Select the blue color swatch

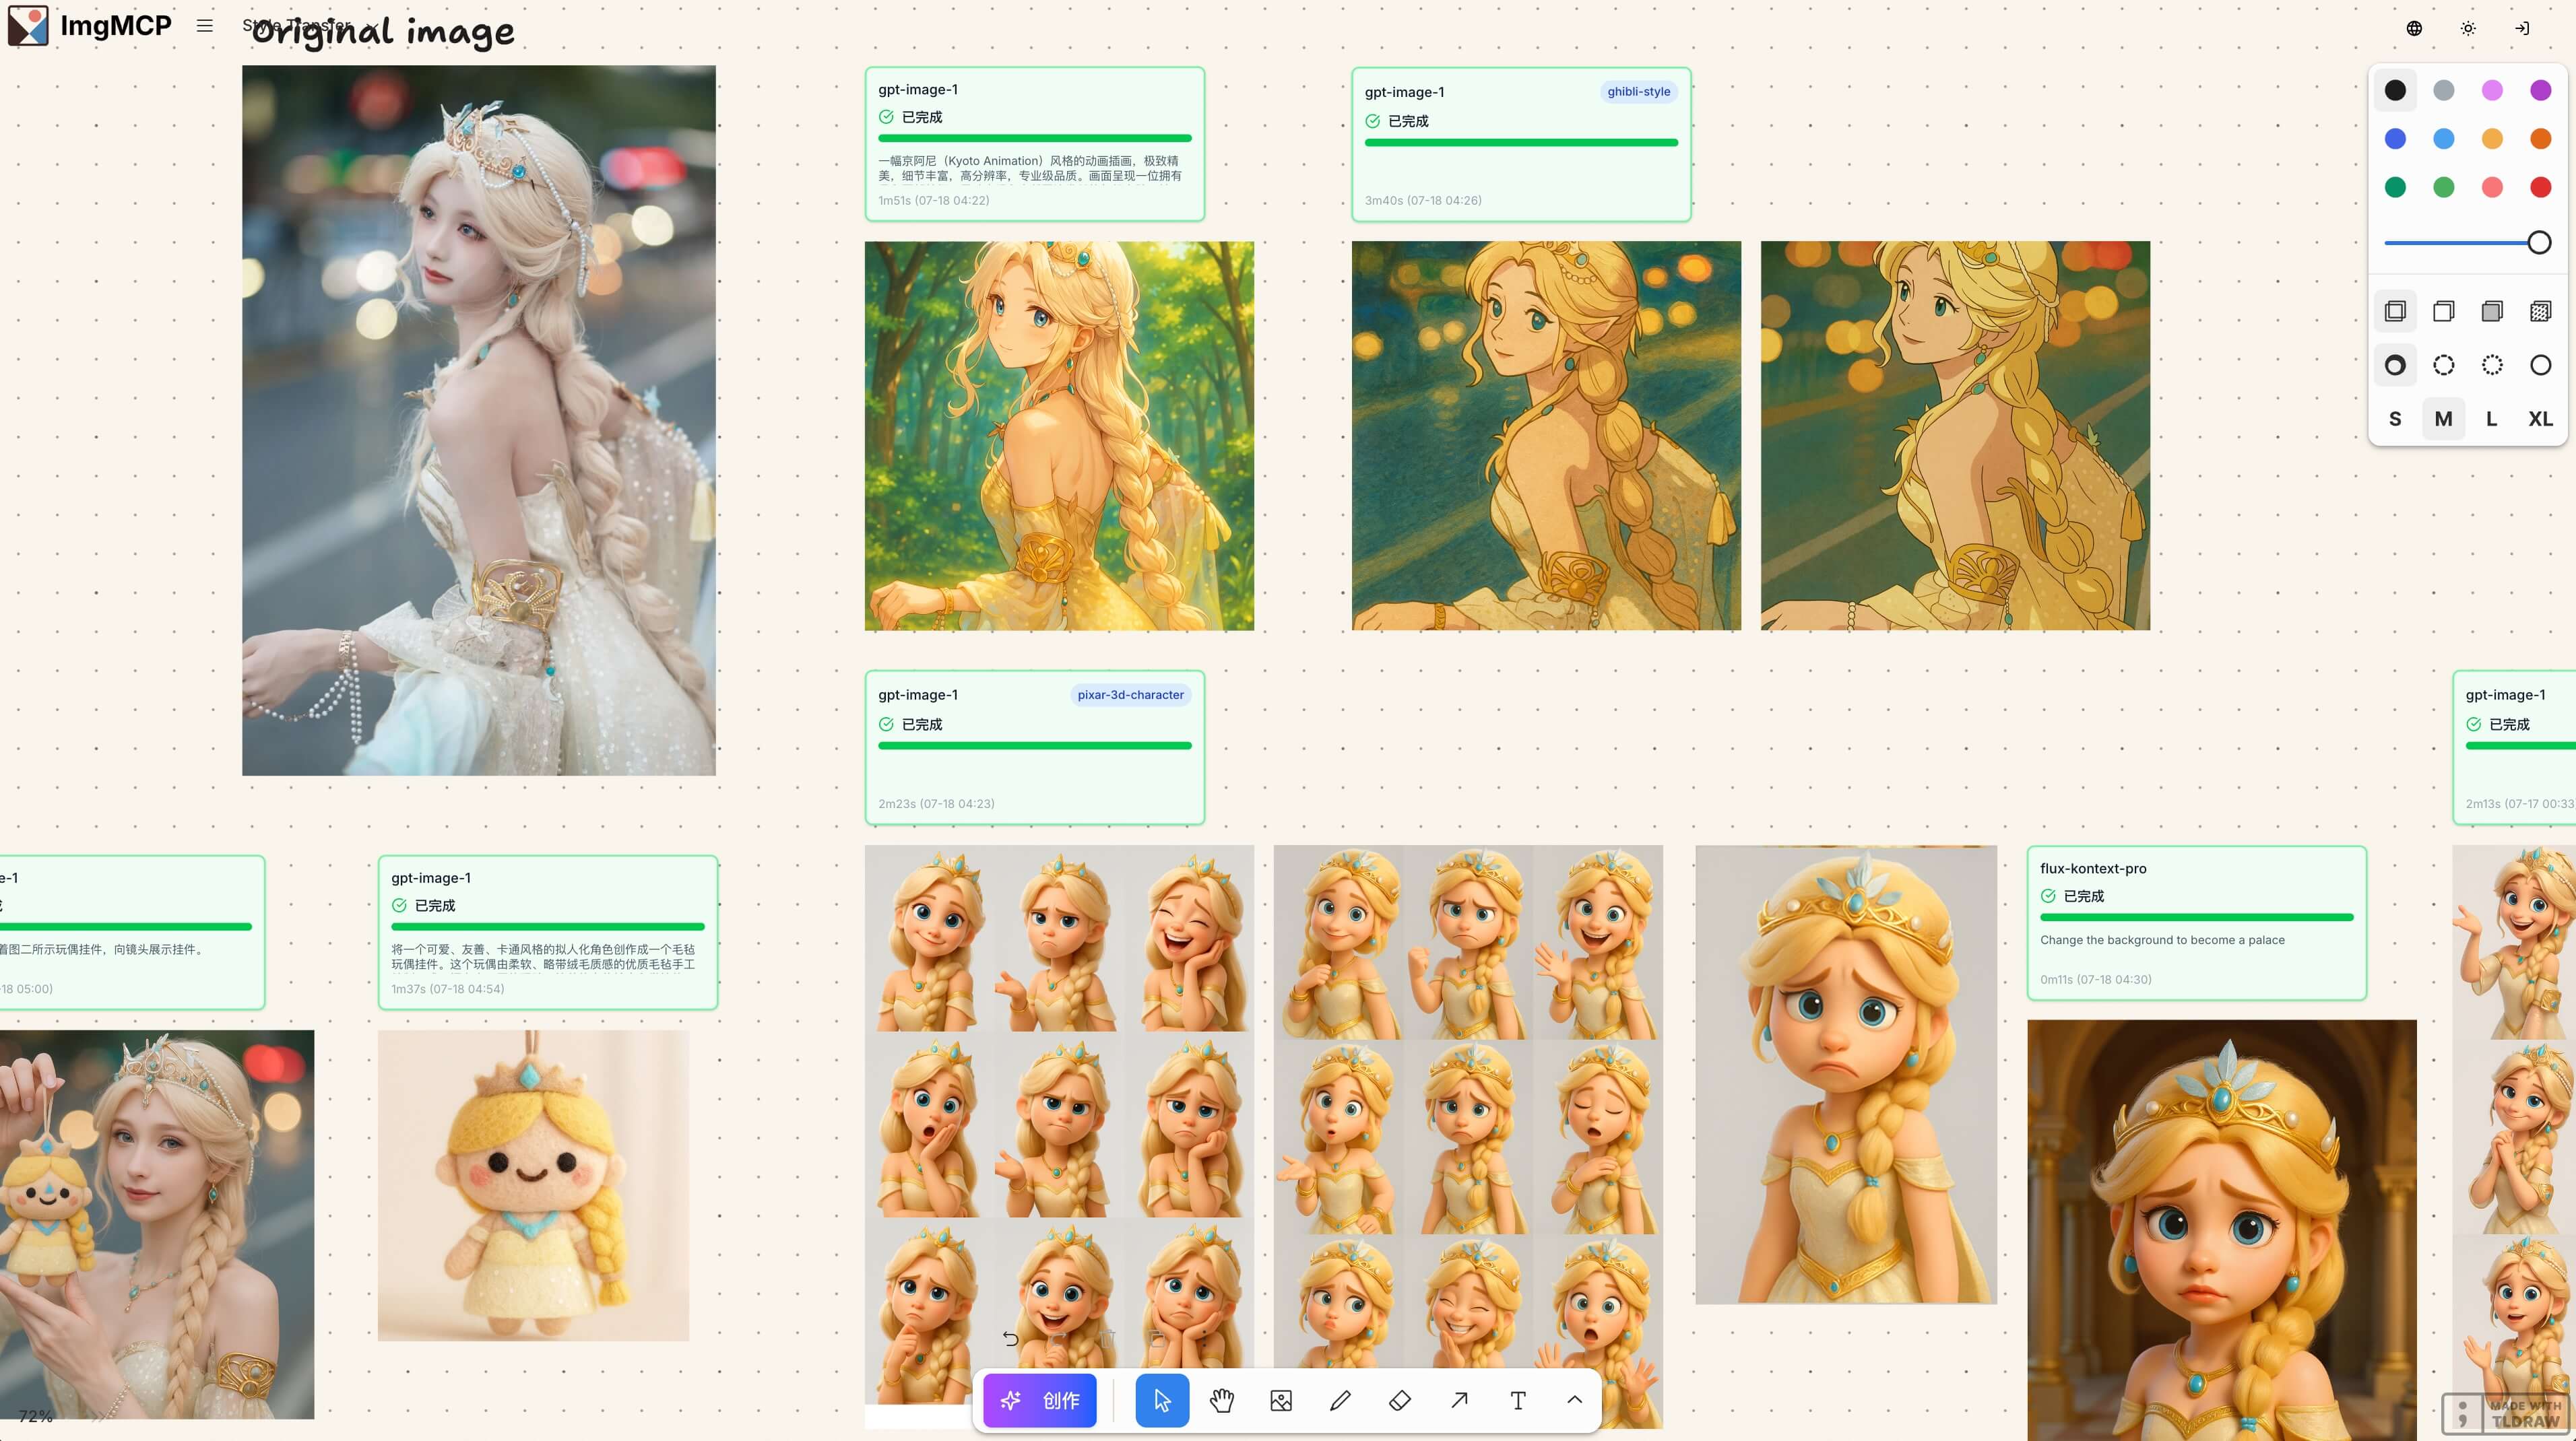(2395, 139)
